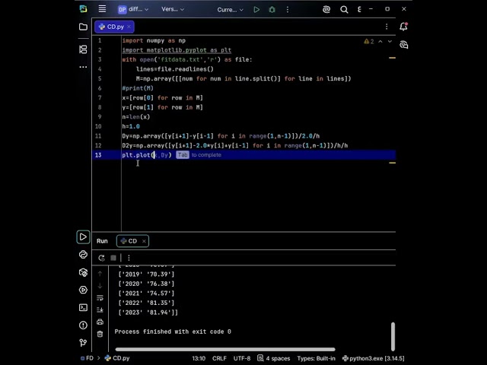Select the CD run tab
This screenshot has width=487, height=365.
(x=132, y=241)
